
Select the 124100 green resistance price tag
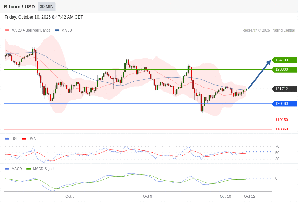(x=284, y=60)
